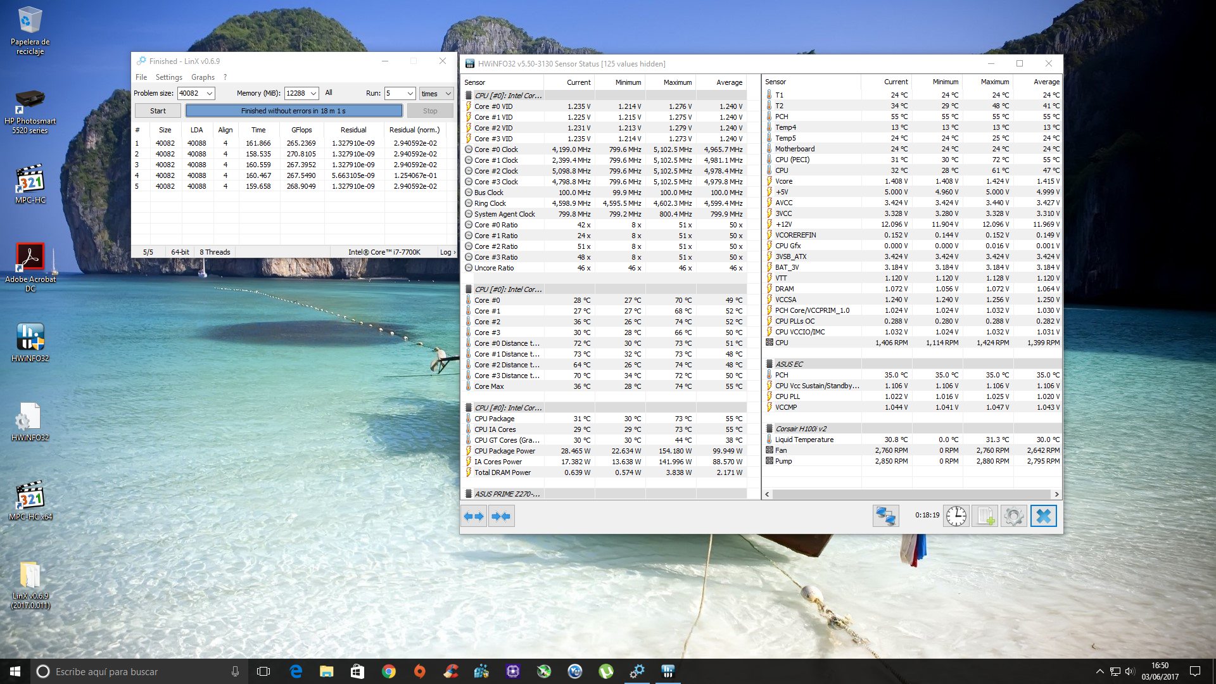
Task: Shrink the HWiNFO sensor columns view
Action: tap(501, 516)
